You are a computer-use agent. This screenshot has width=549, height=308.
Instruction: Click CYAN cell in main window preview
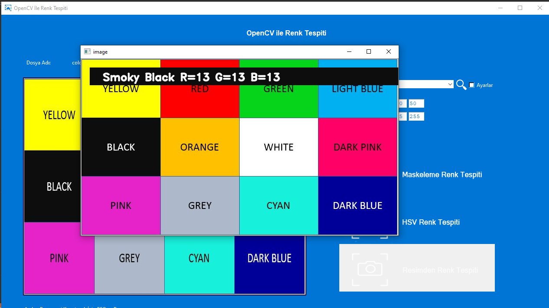[199, 265]
